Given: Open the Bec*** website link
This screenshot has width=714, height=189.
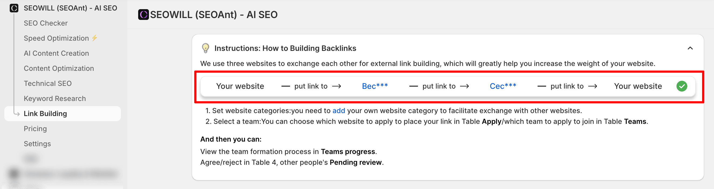Looking at the screenshot, I should tap(375, 86).
